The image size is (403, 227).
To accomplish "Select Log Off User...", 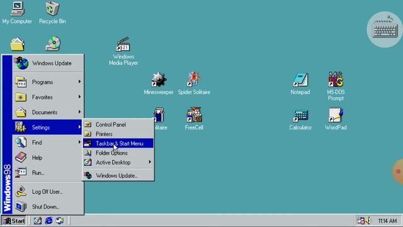I will (x=48, y=192).
